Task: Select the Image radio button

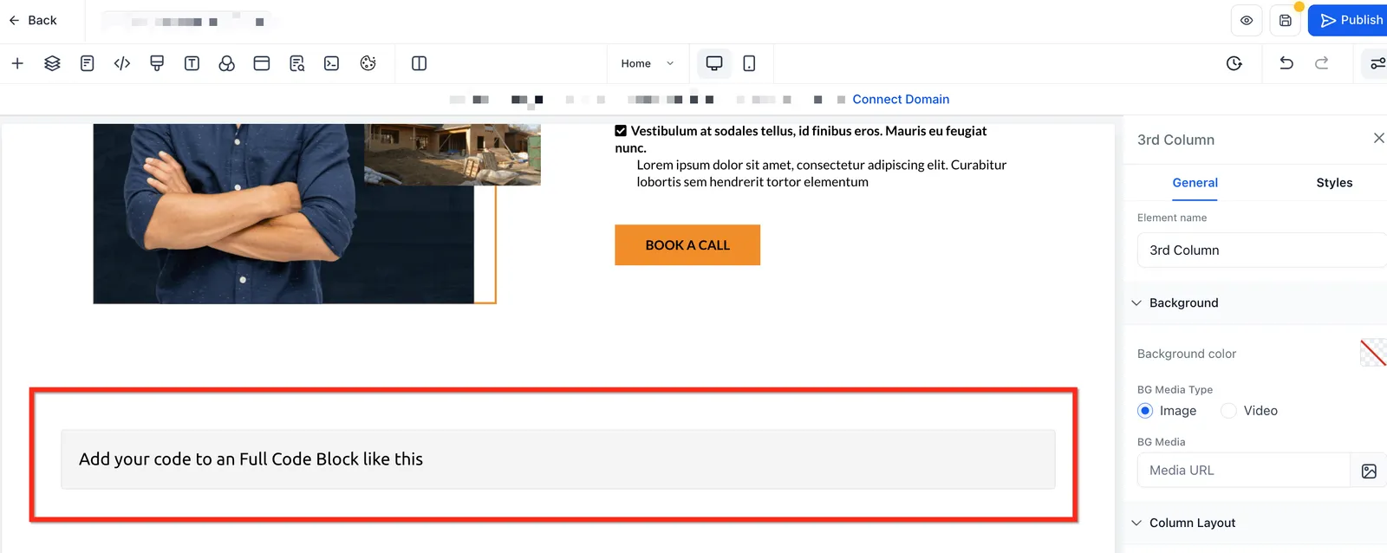Action: [x=1145, y=411]
